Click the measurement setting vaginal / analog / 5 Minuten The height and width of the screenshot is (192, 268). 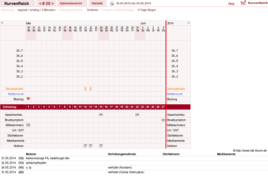tap(36, 10)
